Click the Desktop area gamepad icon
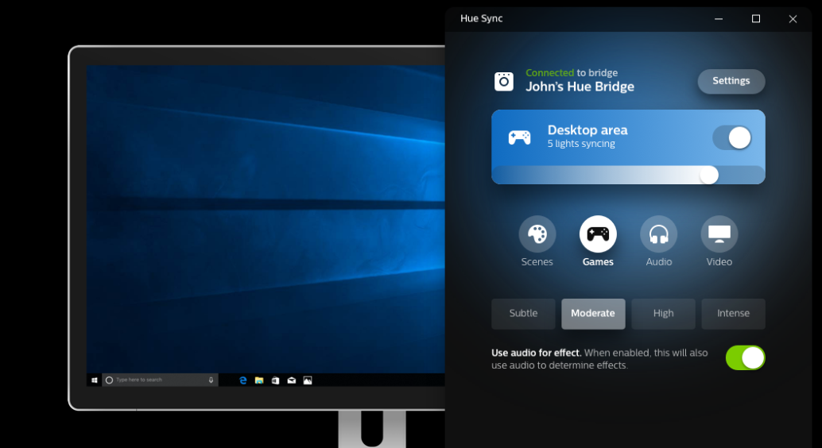Image resolution: width=822 pixels, height=448 pixels. coord(520,137)
